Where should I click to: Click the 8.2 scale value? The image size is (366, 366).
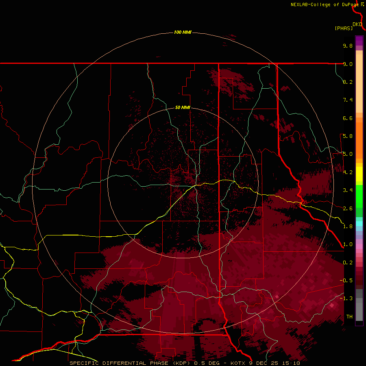coord(348,82)
